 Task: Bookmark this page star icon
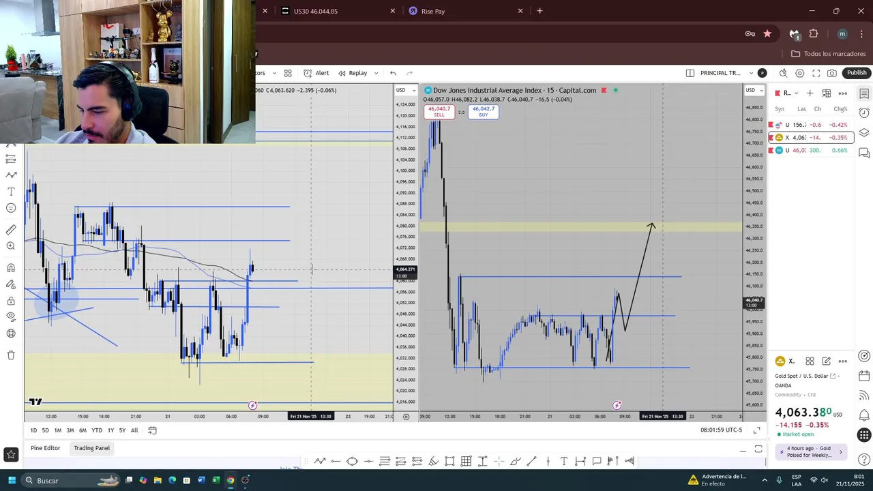(x=767, y=33)
